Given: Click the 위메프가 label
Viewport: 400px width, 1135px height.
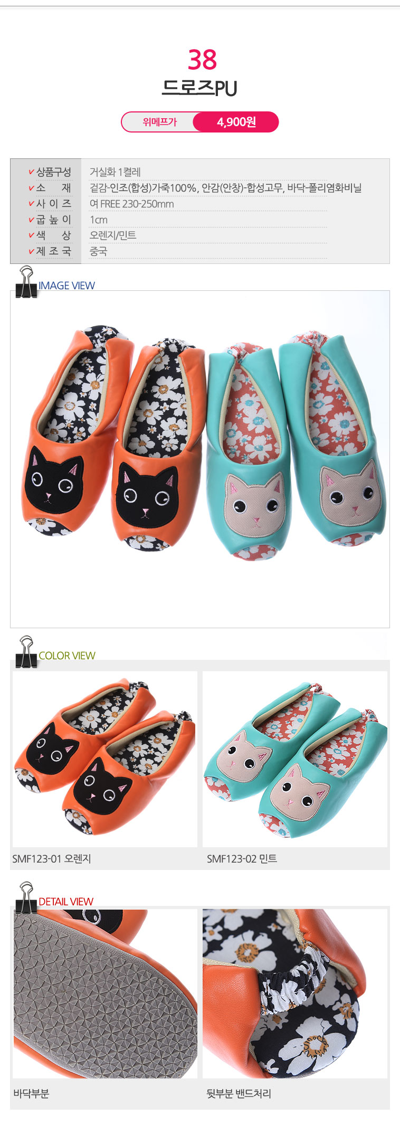Looking at the screenshot, I should 159,122.
